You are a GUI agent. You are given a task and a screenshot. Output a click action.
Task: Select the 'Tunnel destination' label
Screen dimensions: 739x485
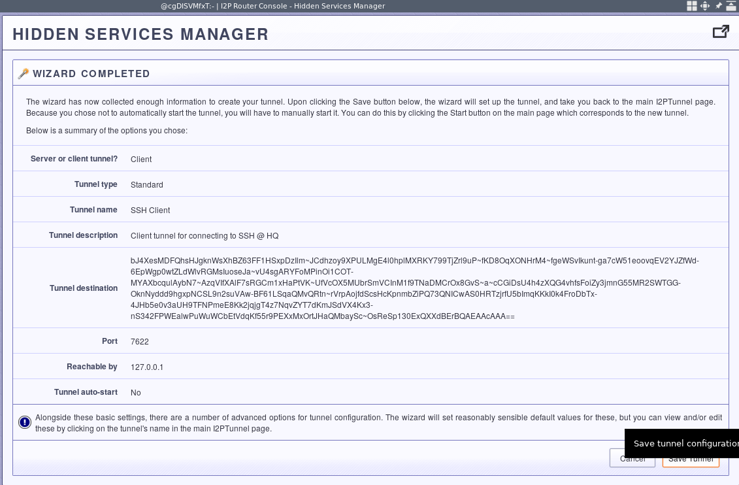pos(84,288)
